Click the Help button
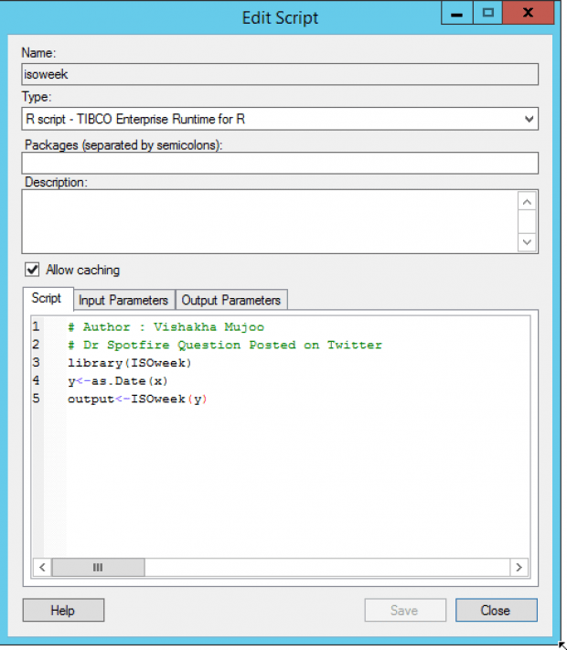 (63, 610)
